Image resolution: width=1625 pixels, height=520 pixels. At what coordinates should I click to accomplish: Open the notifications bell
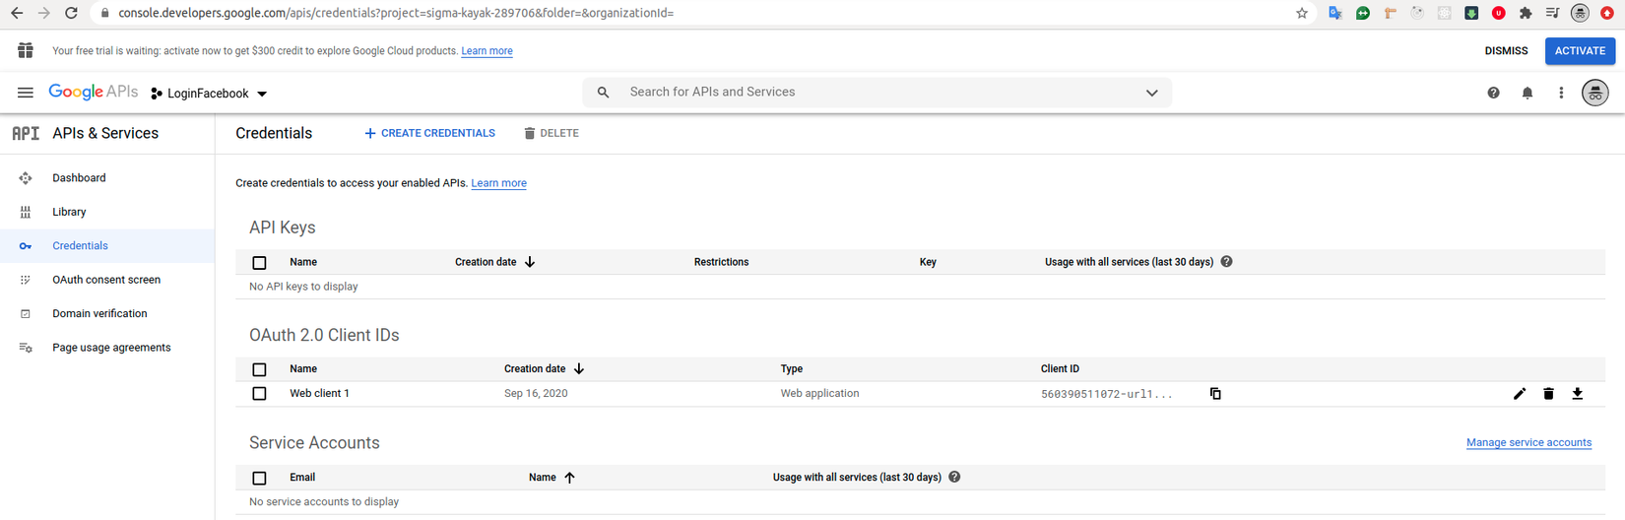click(x=1527, y=93)
